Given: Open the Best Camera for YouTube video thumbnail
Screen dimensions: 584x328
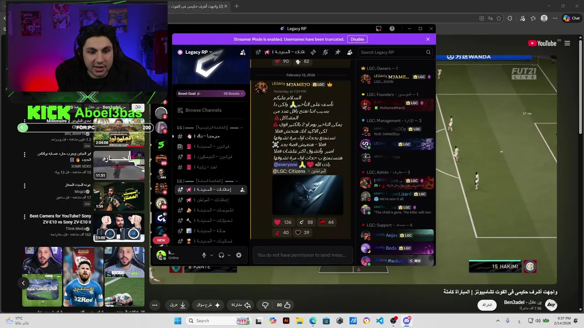Looking at the screenshot, I should click(x=119, y=227).
